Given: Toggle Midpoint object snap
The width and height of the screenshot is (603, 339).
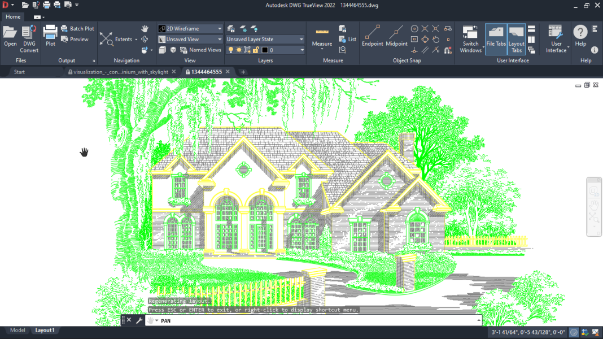Looking at the screenshot, I should pyautogui.click(x=396, y=36).
